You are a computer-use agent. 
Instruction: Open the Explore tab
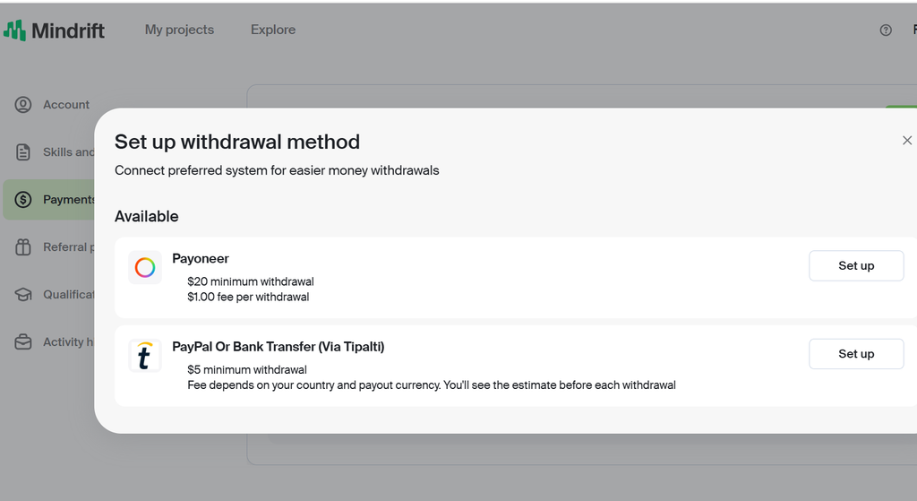click(273, 30)
